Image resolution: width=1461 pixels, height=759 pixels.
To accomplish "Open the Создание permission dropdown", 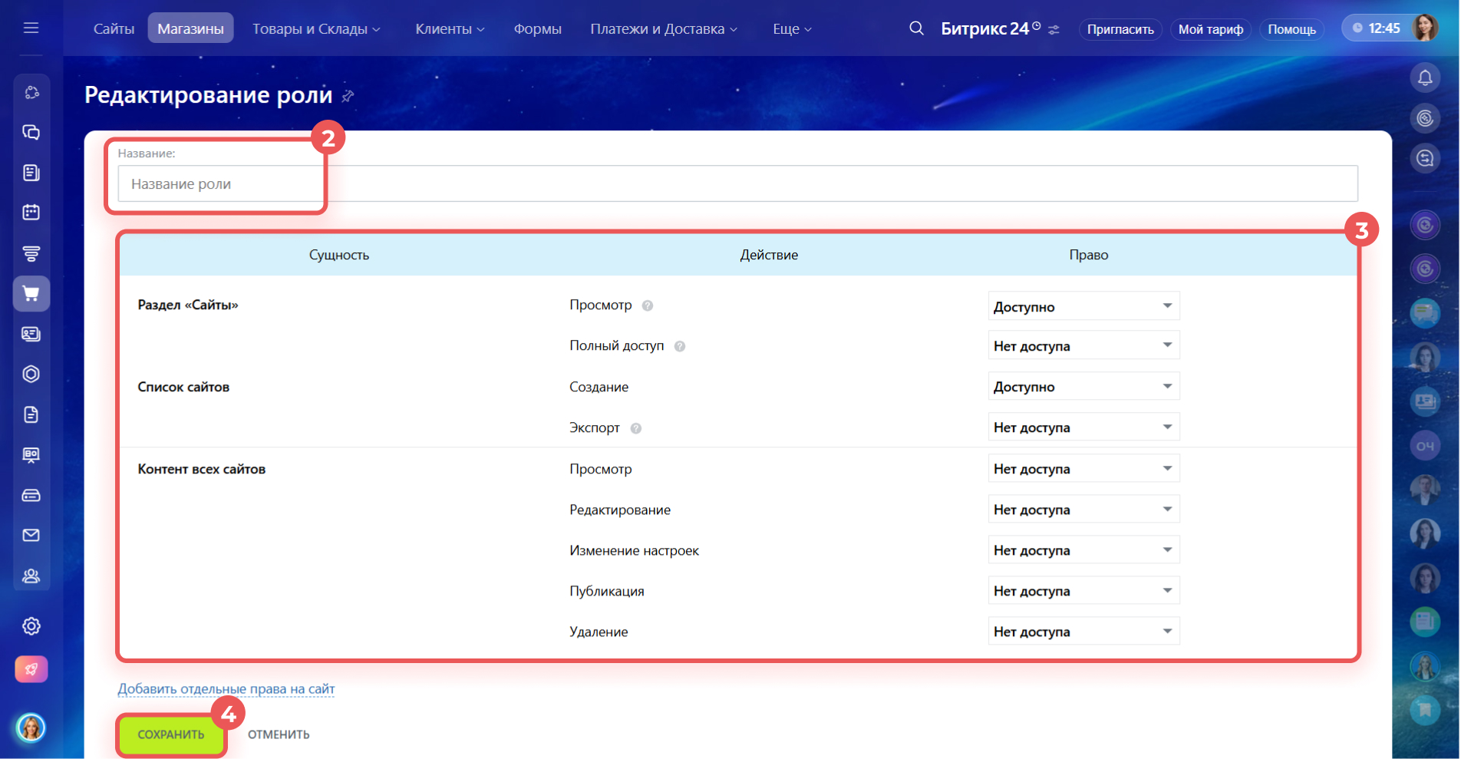I will tap(1083, 387).
